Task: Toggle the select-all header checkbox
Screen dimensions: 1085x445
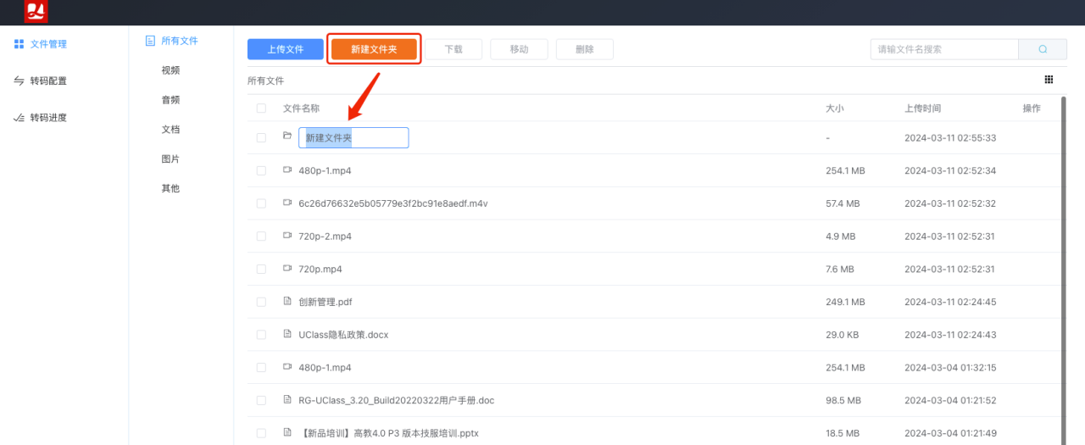Action: tap(261, 108)
